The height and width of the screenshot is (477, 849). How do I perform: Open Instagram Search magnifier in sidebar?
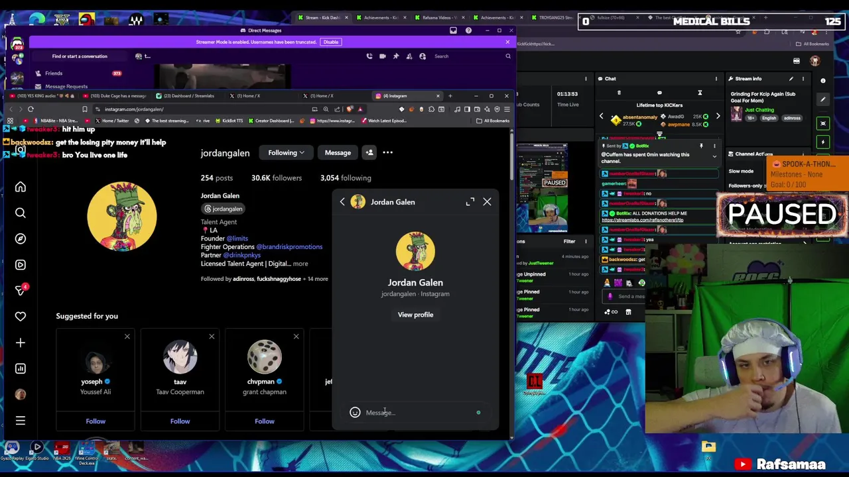(21, 213)
